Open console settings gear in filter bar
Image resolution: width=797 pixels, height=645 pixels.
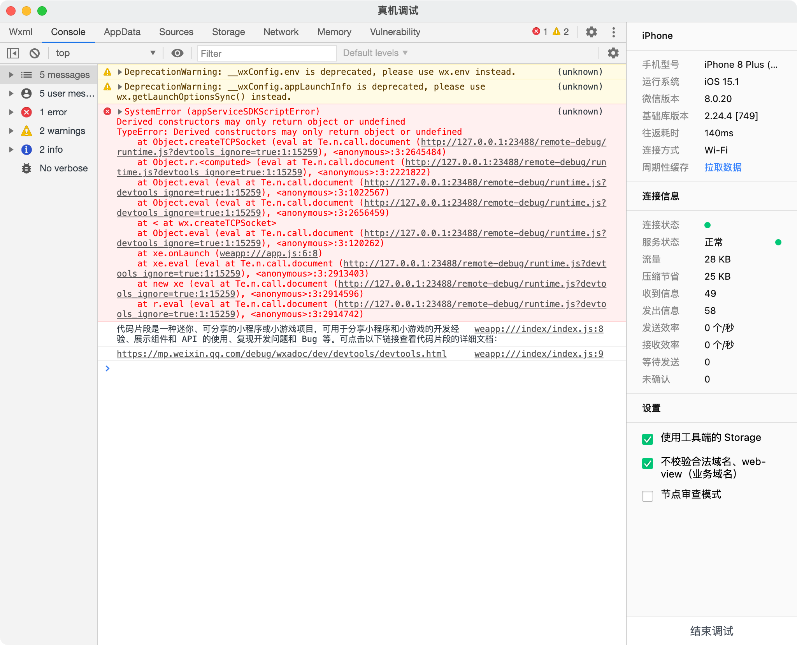click(613, 53)
